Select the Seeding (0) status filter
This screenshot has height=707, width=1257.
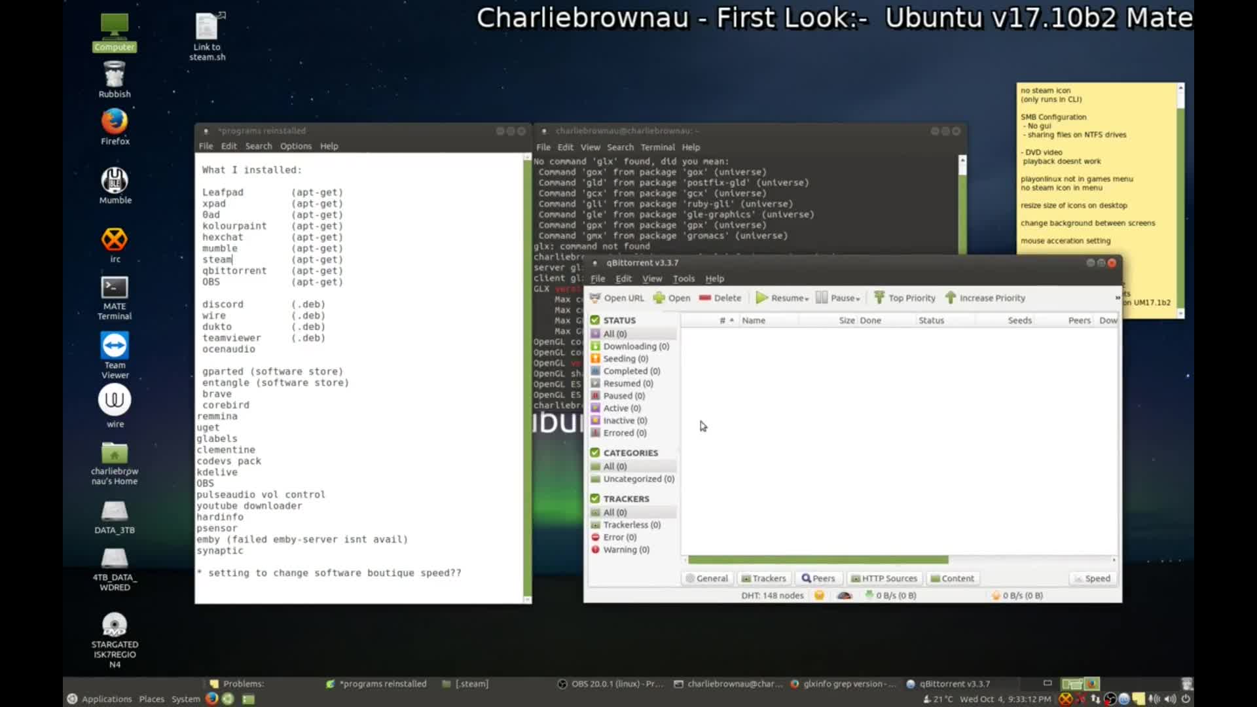coord(619,359)
